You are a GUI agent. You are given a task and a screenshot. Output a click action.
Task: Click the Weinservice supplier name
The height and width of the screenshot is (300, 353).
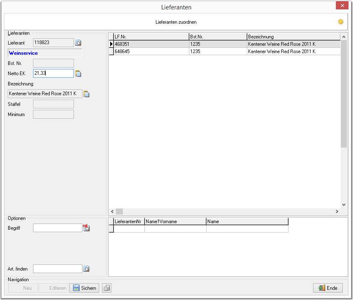[x=23, y=53]
